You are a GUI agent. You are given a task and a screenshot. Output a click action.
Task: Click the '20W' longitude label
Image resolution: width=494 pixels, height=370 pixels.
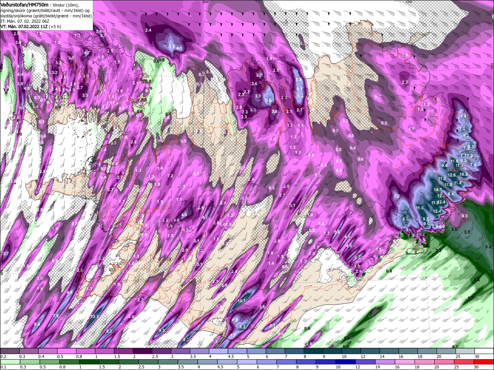tap(206, 2)
